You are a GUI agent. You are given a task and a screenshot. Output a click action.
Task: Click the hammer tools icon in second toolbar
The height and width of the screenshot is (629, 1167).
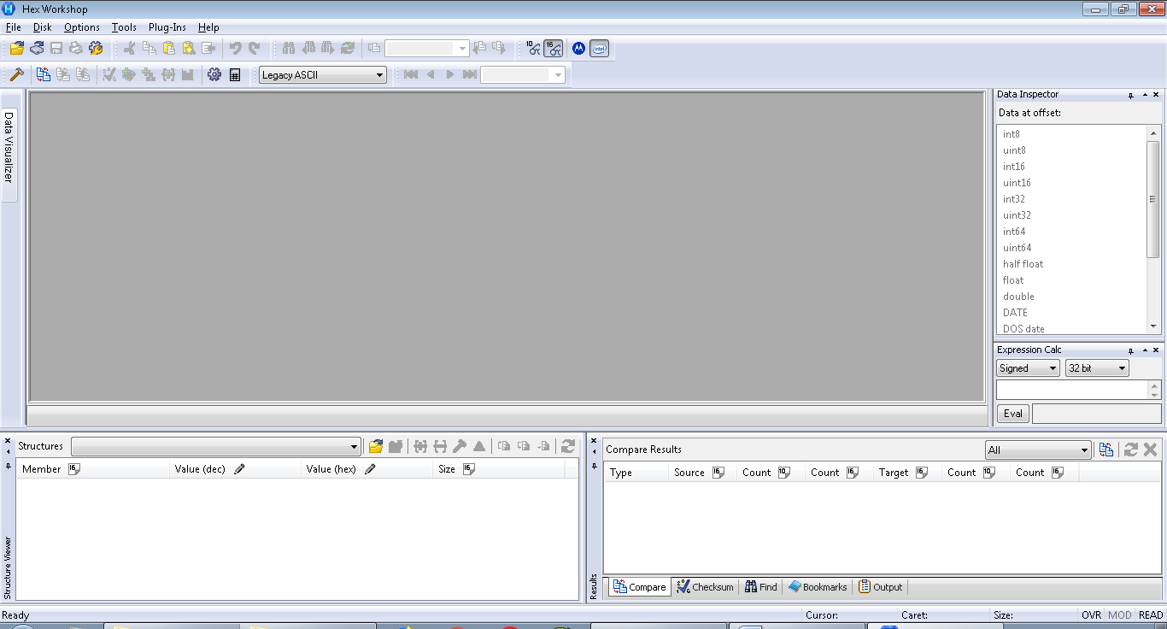[x=16, y=74]
